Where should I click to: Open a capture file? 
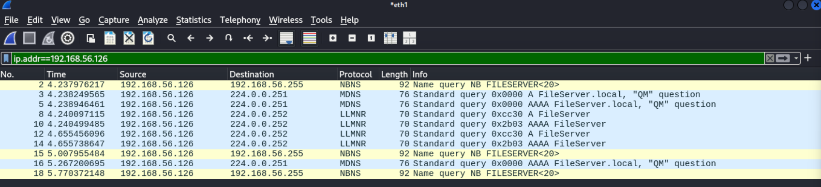coord(90,38)
